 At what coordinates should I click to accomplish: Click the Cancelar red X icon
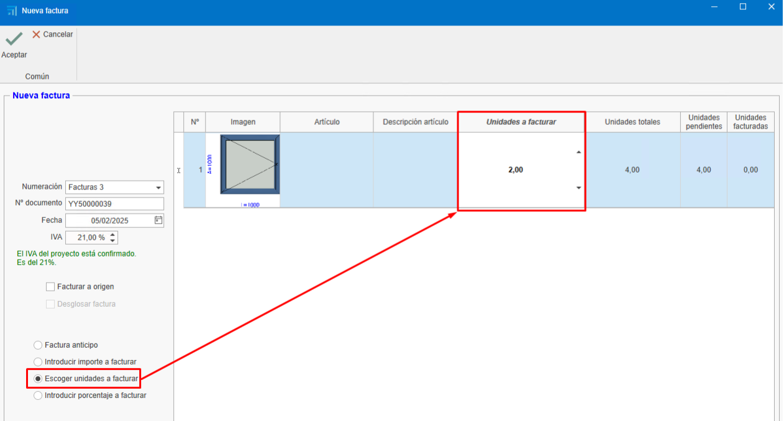(x=36, y=35)
